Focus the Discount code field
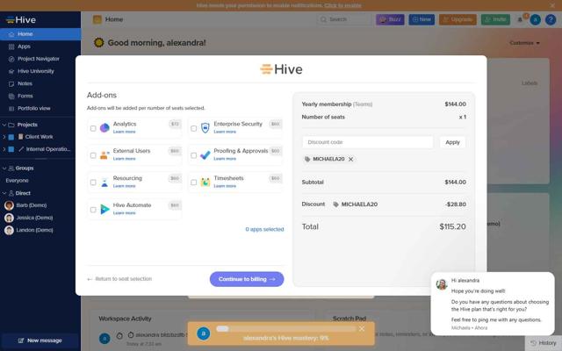562x351 pixels. click(368, 142)
